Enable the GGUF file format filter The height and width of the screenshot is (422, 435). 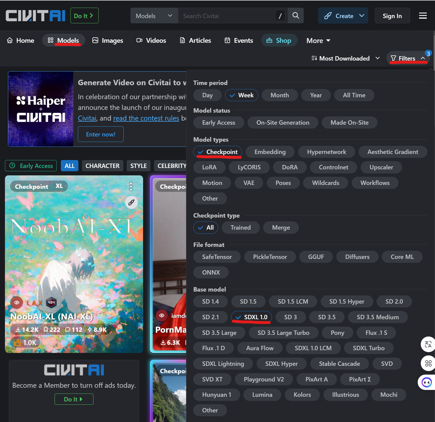(316, 257)
